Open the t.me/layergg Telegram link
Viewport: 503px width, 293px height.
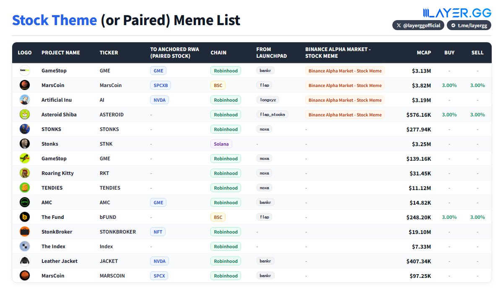[x=469, y=26]
